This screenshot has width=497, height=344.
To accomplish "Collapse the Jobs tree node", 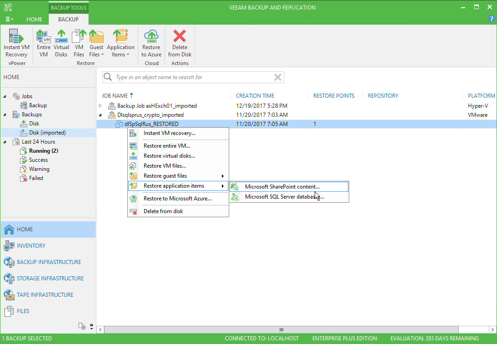I will click(5, 96).
